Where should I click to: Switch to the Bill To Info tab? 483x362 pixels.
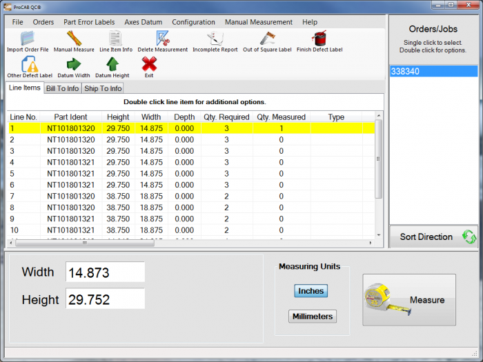coord(62,88)
